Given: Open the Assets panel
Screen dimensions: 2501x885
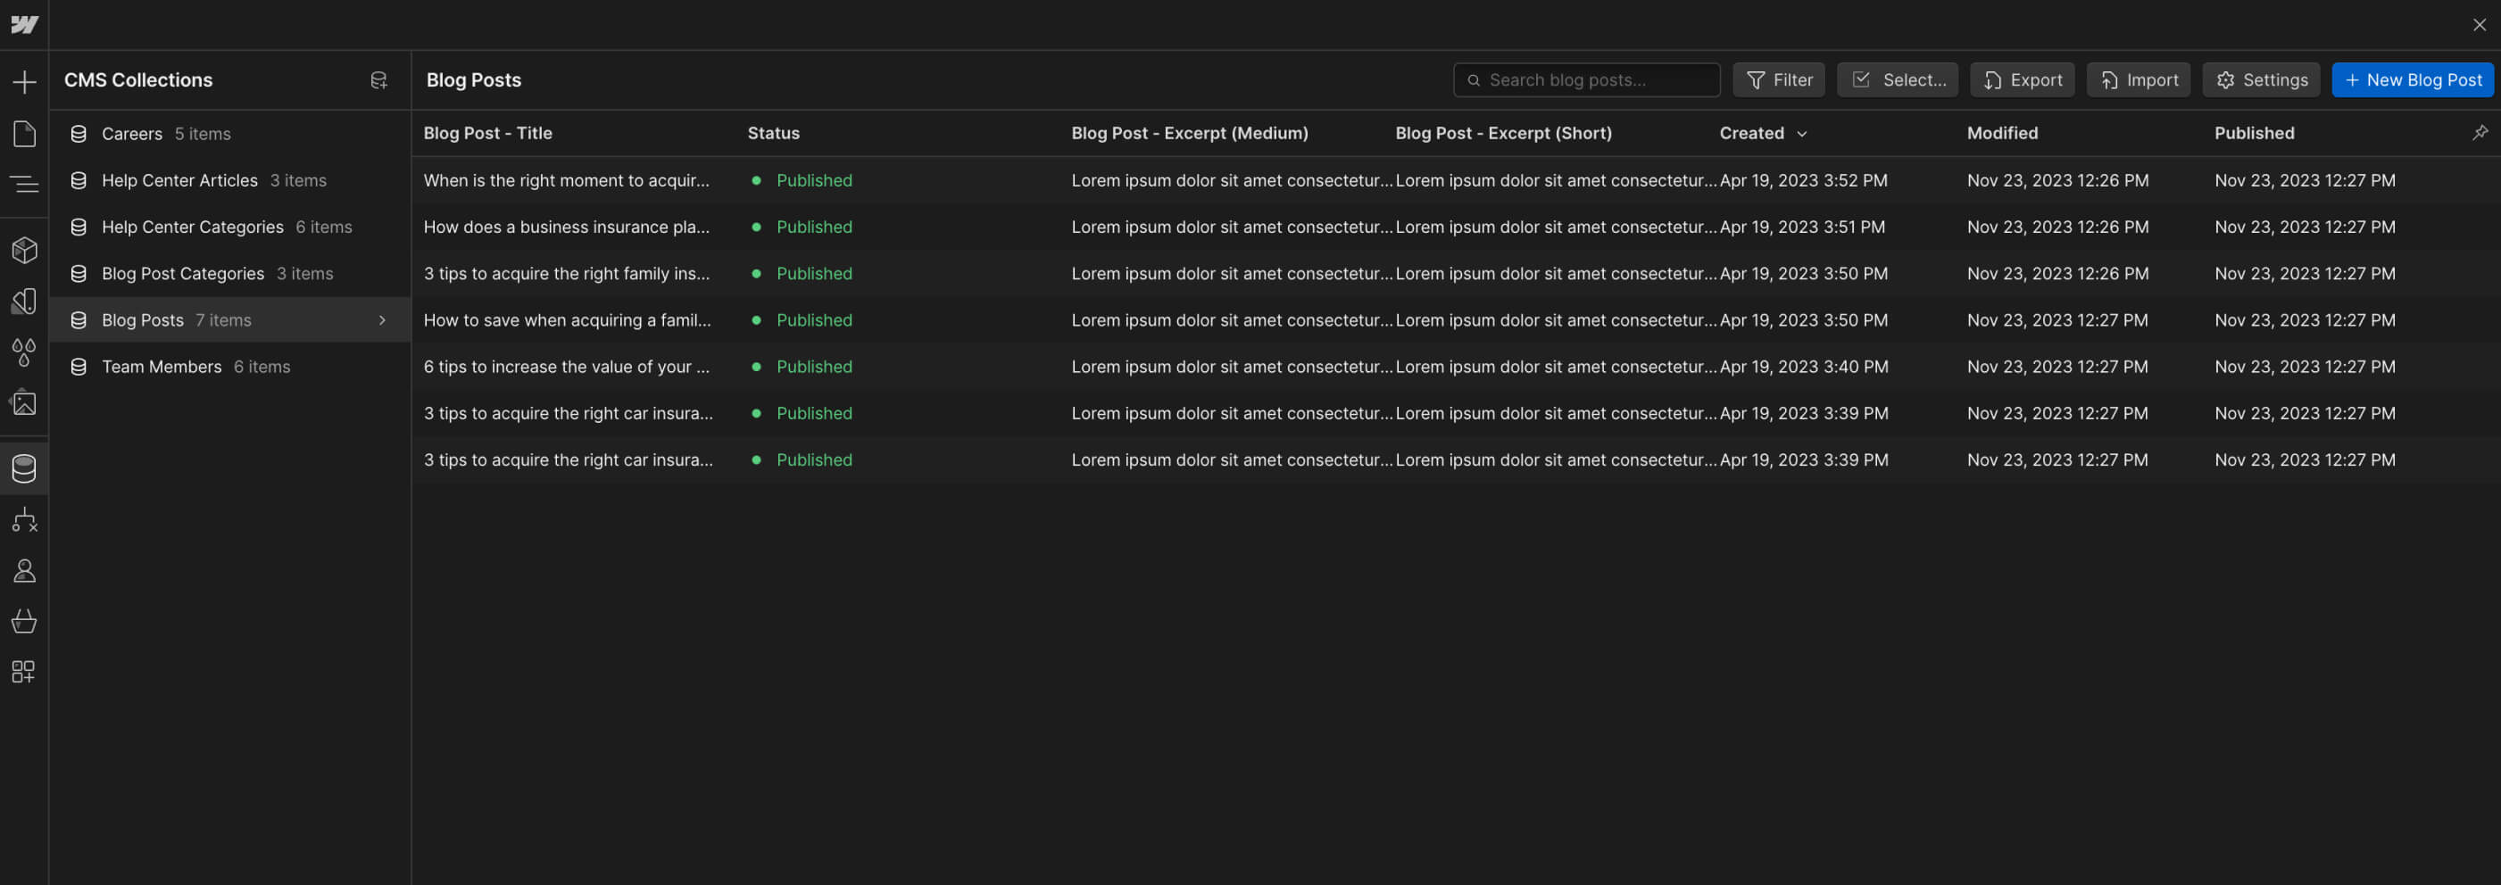Looking at the screenshot, I should pyautogui.click(x=23, y=401).
